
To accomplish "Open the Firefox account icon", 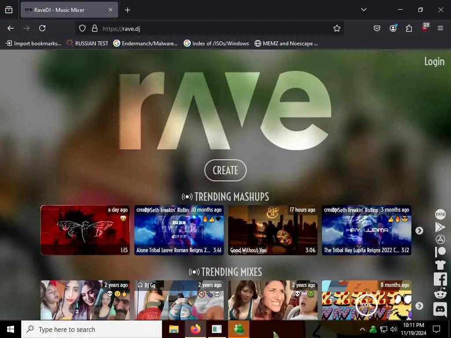I will tap(393, 28).
